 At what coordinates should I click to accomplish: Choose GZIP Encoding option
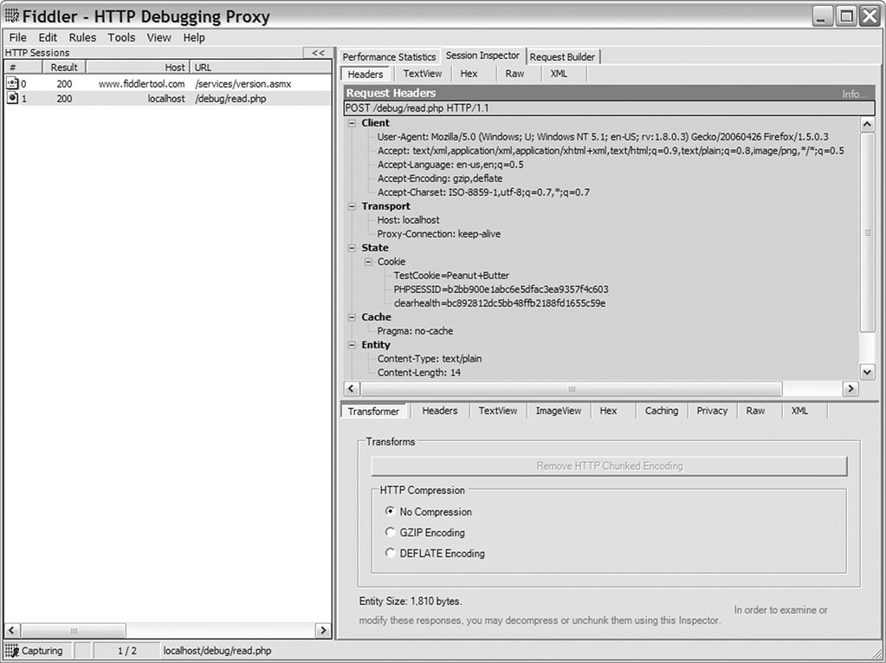391,532
